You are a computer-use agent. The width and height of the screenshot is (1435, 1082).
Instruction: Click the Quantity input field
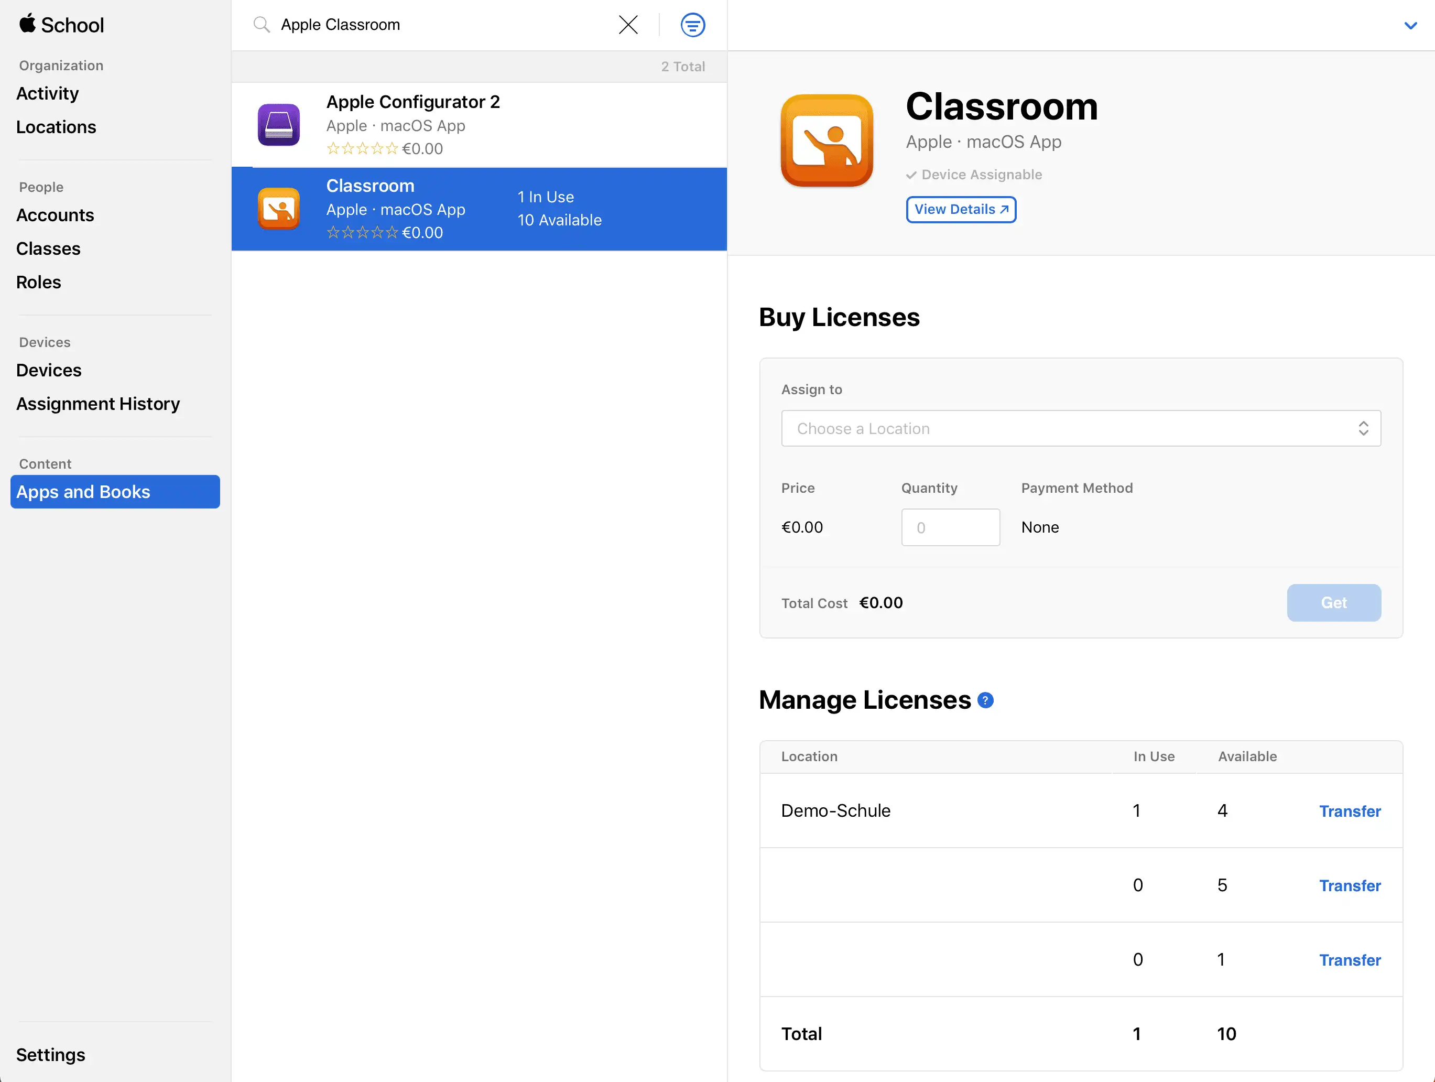point(950,527)
